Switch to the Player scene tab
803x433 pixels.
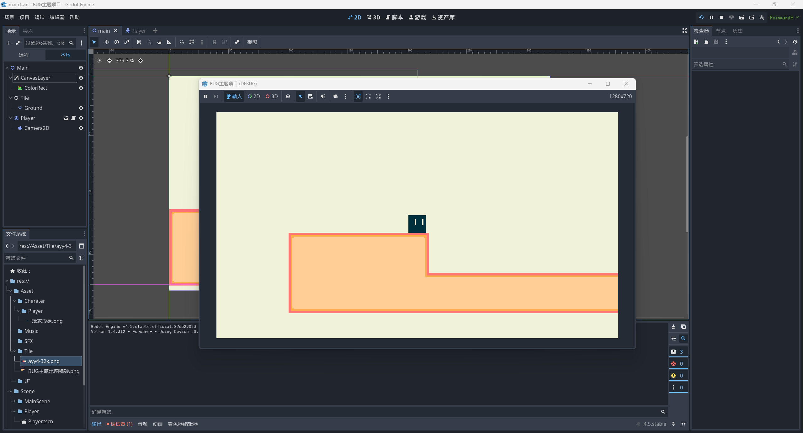[x=136, y=31]
